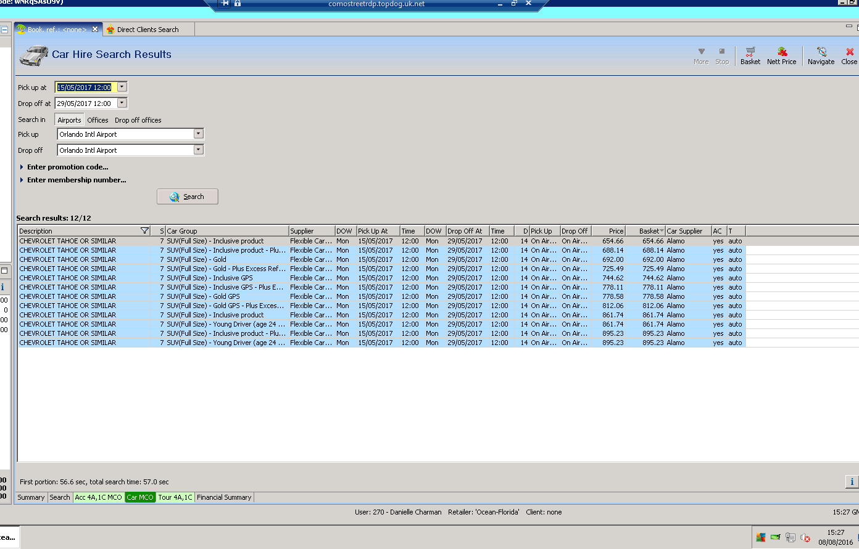Screen dimensions: 859x549
Task: Sort by the Drop Off At column header
Action: [468, 231]
